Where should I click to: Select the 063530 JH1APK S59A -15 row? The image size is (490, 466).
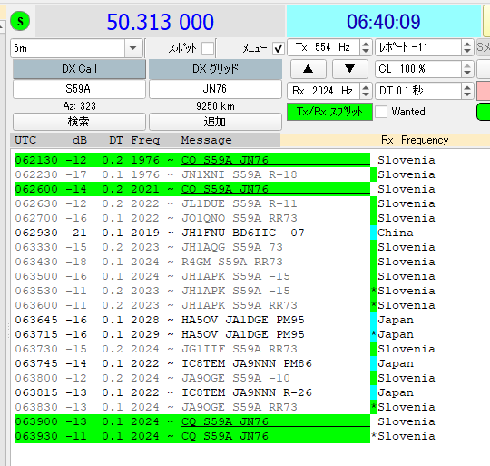(x=192, y=291)
